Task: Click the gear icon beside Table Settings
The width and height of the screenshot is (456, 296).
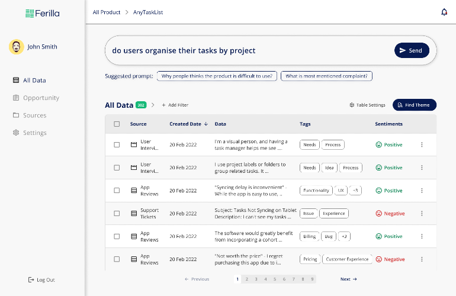Action: pyautogui.click(x=352, y=105)
